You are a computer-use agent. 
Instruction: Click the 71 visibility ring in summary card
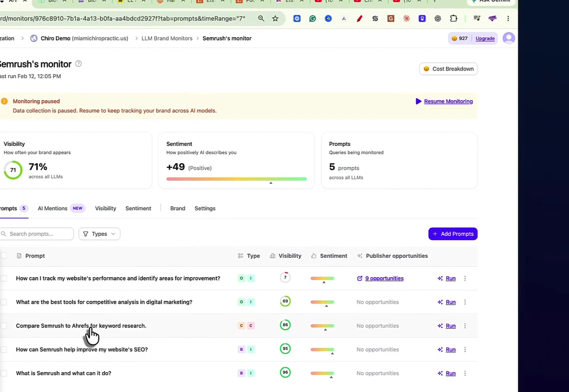click(13, 170)
